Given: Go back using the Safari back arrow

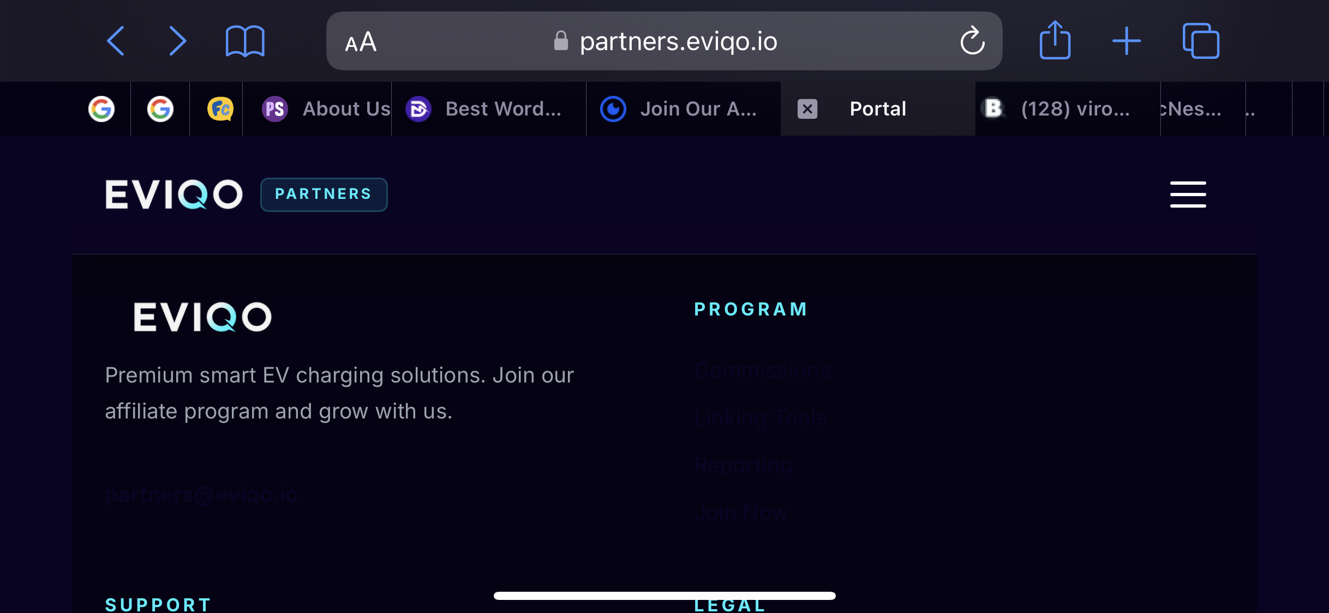Looking at the screenshot, I should click(x=116, y=41).
